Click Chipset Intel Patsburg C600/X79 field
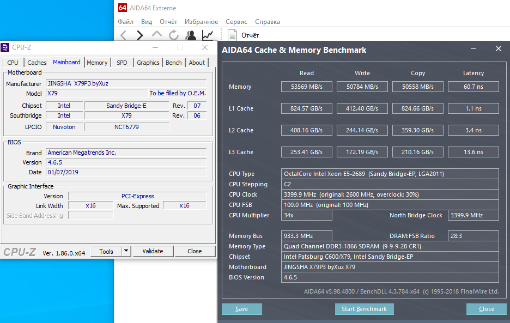Viewport: 510px width, 323px height. pyautogui.click(x=390, y=257)
